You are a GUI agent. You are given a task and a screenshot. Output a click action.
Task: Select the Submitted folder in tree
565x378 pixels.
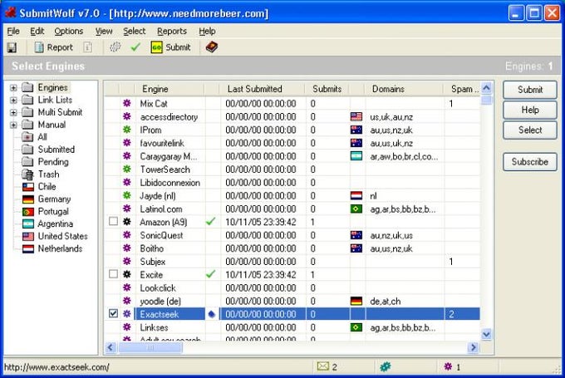[48, 150]
